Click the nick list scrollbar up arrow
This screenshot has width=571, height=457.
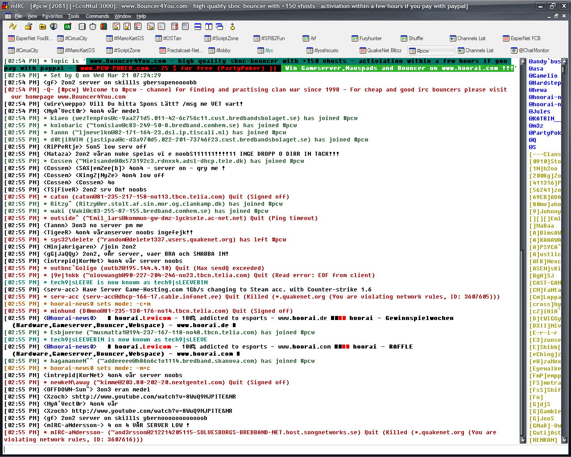(564, 61)
